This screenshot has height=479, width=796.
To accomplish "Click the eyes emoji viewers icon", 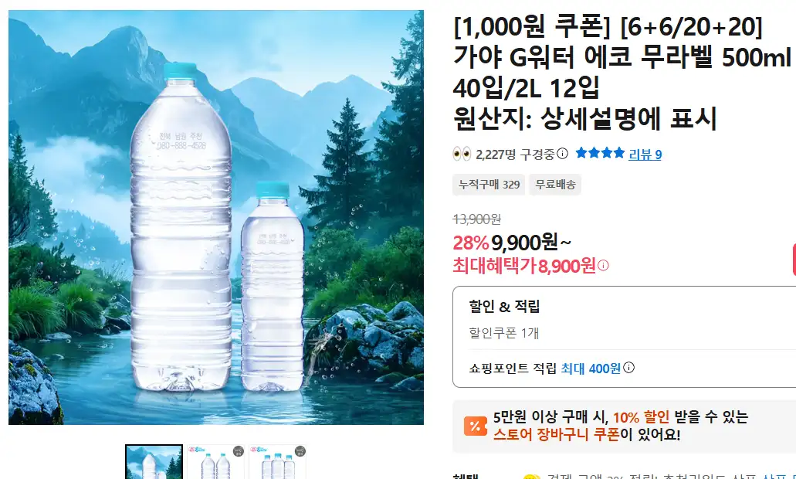I will (x=462, y=154).
